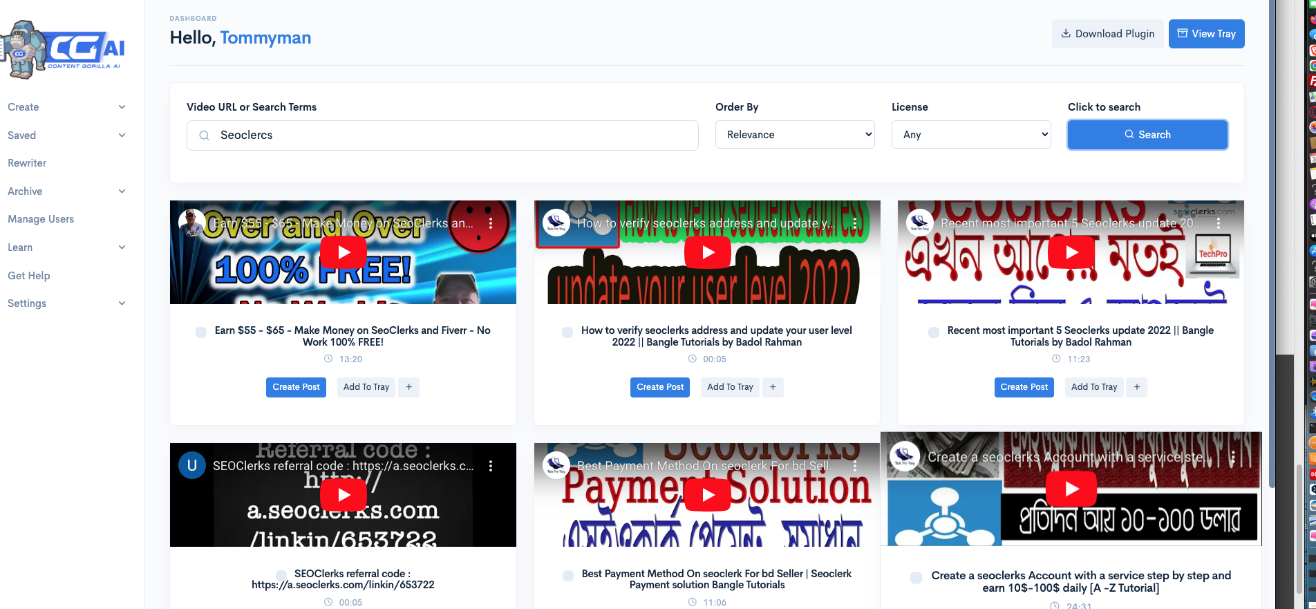1316x609 pixels.
Task: Click the plus button under 'Earn $55 - $65' card
Action: pyautogui.click(x=409, y=387)
